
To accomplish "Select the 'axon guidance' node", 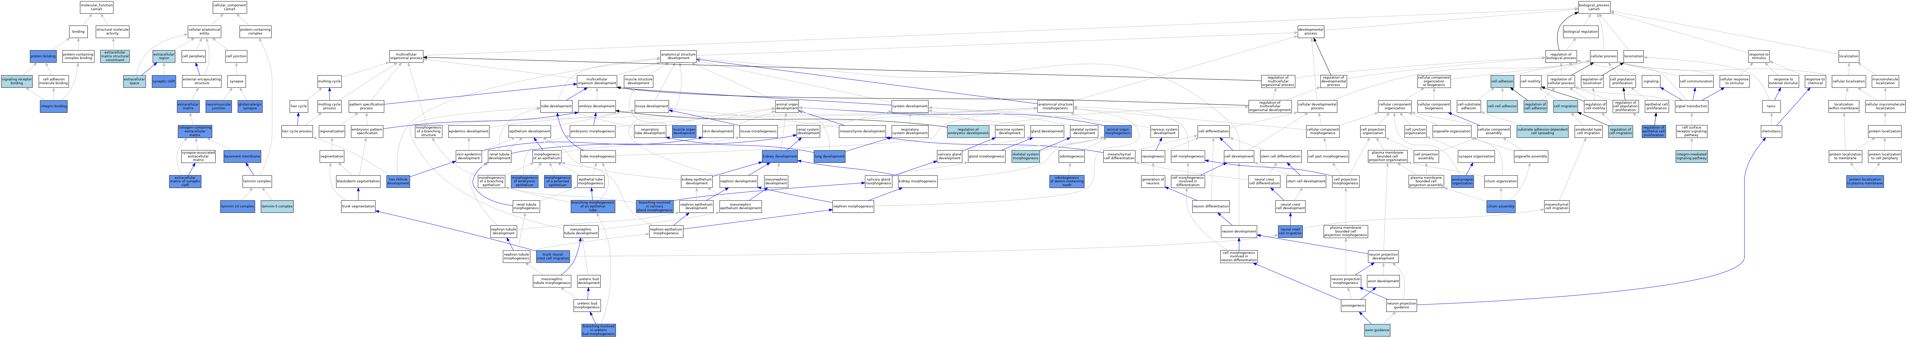I will [x=1377, y=330].
